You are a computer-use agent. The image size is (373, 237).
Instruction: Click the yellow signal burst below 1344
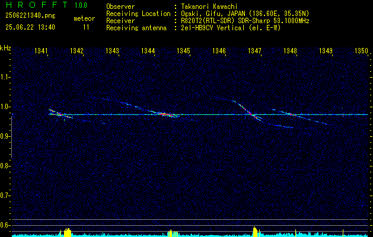173,233
